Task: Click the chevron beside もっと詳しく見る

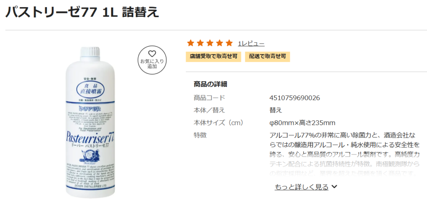Action: pos(334,187)
